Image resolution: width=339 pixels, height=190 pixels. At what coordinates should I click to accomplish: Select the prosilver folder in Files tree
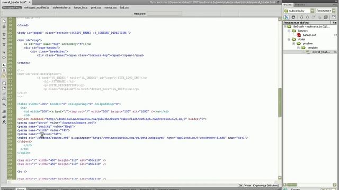click(307, 43)
